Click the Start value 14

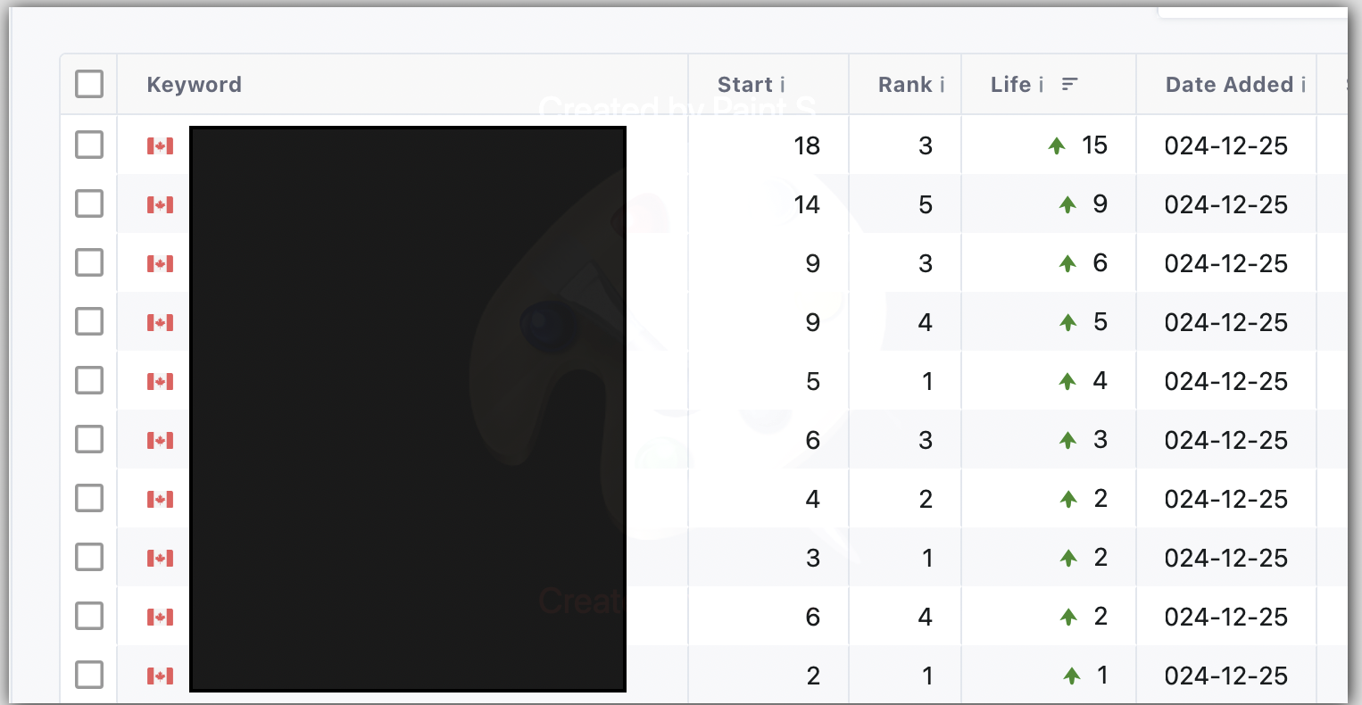click(x=807, y=204)
